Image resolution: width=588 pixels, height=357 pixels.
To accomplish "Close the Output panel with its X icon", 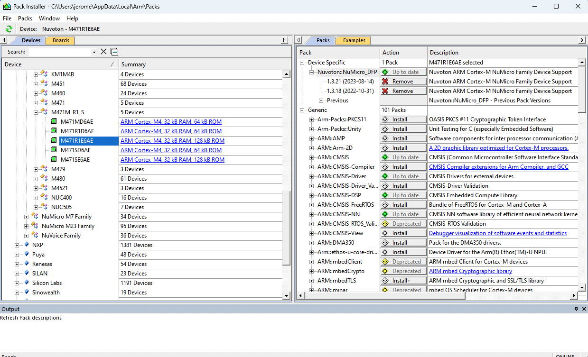I will click(x=583, y=309).
